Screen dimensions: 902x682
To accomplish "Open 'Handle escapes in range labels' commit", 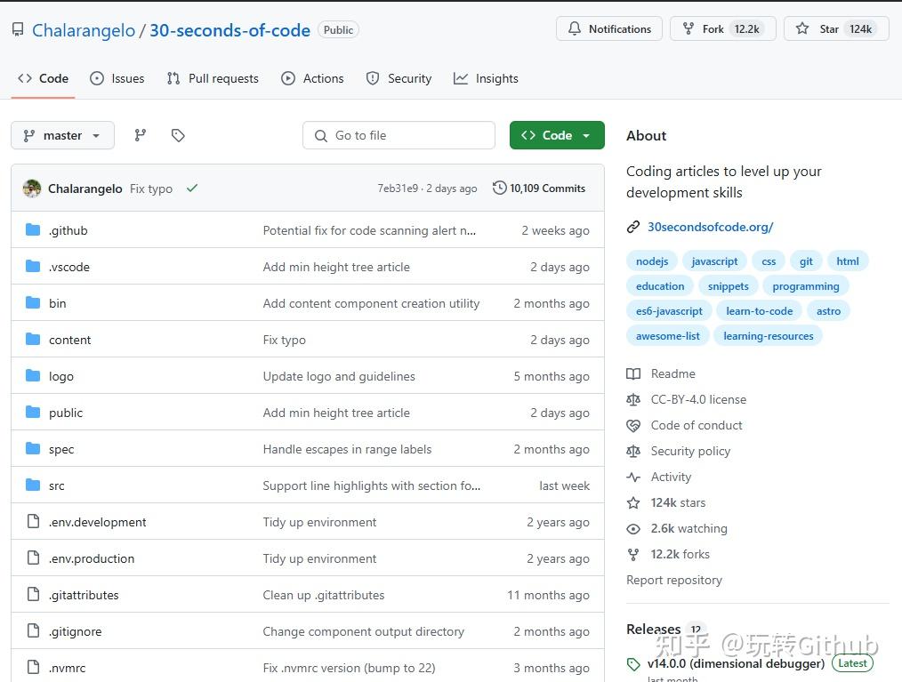I will coord(347,449).
